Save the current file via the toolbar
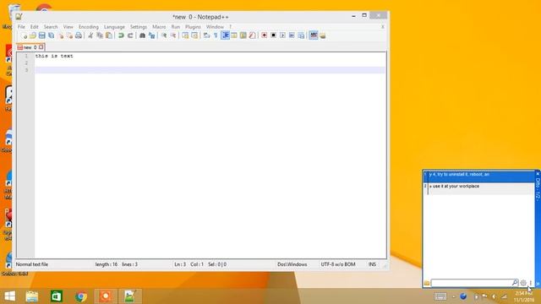This screenshot has height=304, width=541. click(x=41, y=35)
